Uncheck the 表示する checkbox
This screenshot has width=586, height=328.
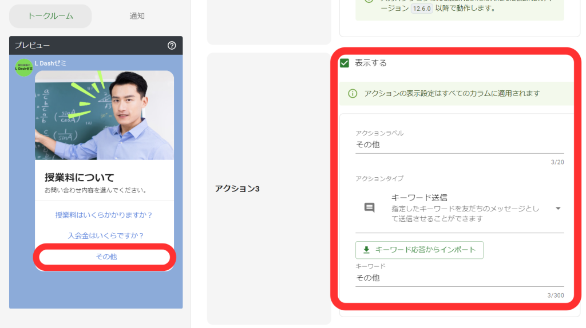tap(345, 63)
